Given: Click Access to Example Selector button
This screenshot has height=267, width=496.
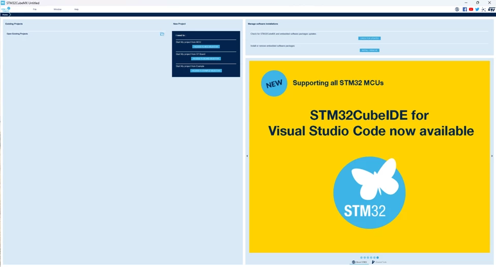Looking at the screenshot, I should 206,71.
